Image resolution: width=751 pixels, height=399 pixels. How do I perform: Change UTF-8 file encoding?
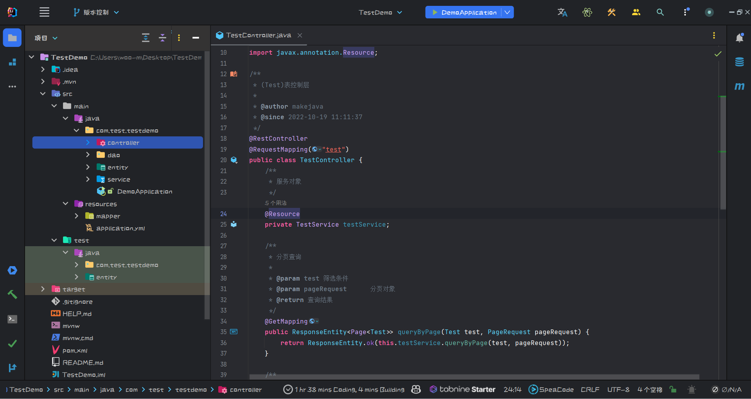(618, 390)
